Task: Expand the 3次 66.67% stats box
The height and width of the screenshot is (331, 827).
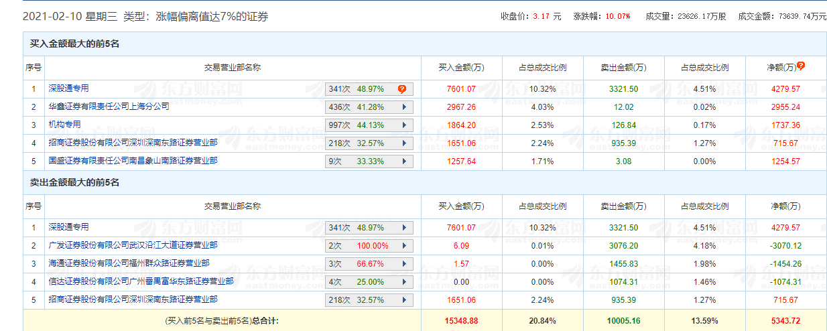Action: tap(369, 264)
